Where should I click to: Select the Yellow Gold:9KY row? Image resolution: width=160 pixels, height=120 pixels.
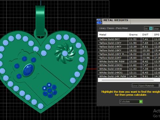(129, 39)
